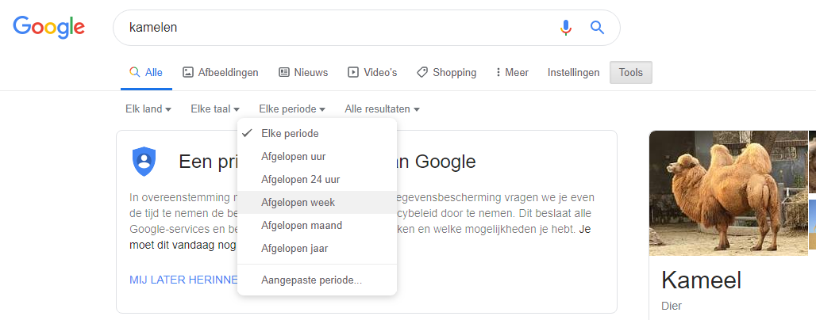Switch to the Nieuws tab
Screen dimensions: 816x320
pyautogui.click(x=303, y=73)
